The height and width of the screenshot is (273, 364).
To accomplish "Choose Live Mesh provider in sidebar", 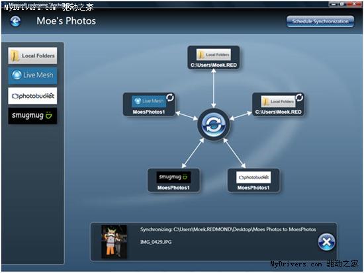I will tap(32, 75).
